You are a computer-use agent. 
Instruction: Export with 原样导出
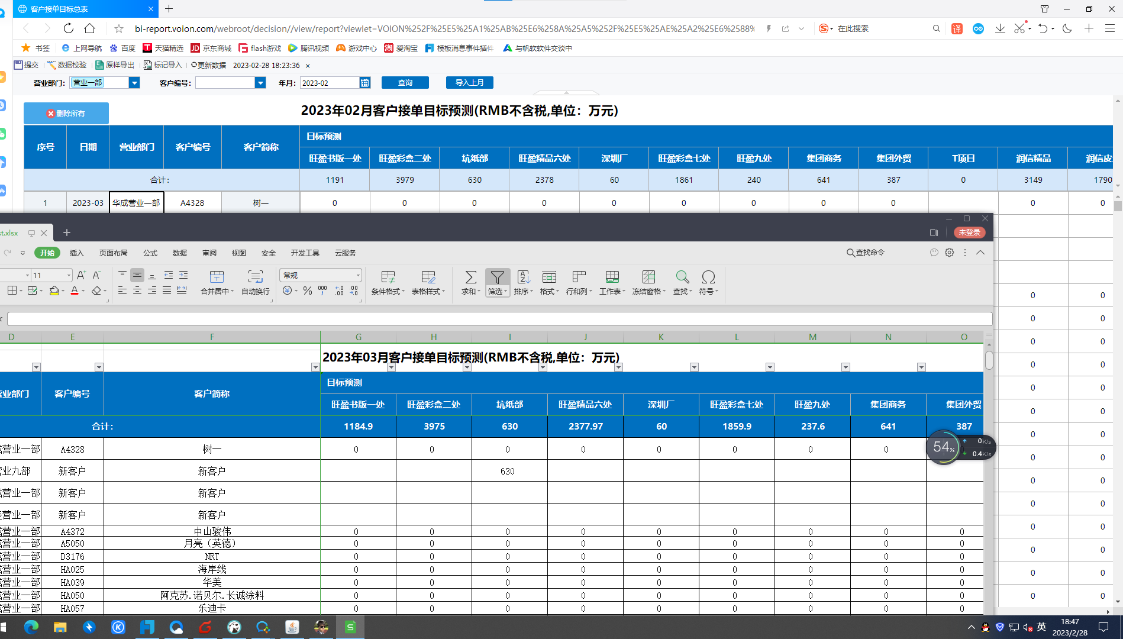coord(115,65)
